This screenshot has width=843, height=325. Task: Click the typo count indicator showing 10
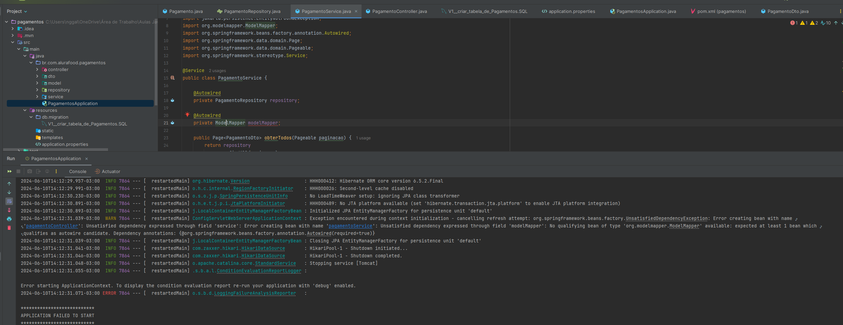826,23
